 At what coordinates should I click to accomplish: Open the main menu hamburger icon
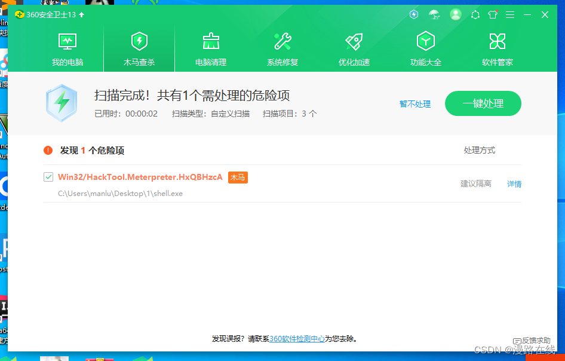point(510,14)
